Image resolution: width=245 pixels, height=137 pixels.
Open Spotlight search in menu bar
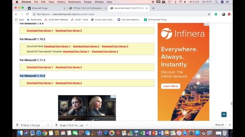216,2
